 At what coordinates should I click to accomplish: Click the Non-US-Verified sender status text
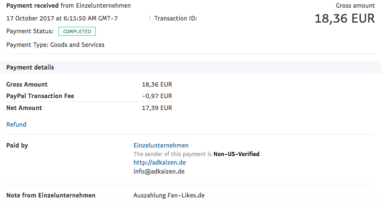(236, 154)
